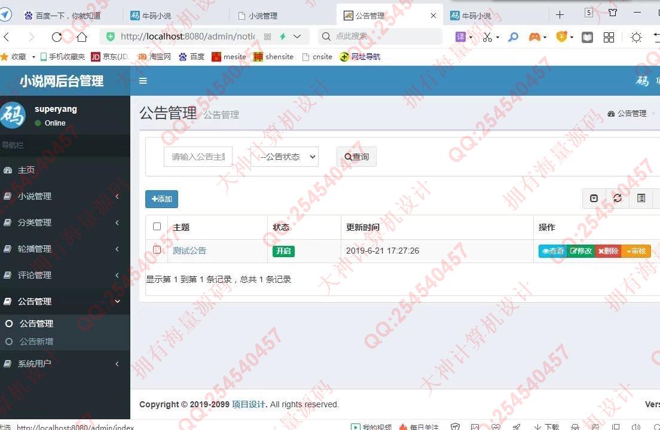Click 删除 button for 测试公告

click(x=608, y=251)
